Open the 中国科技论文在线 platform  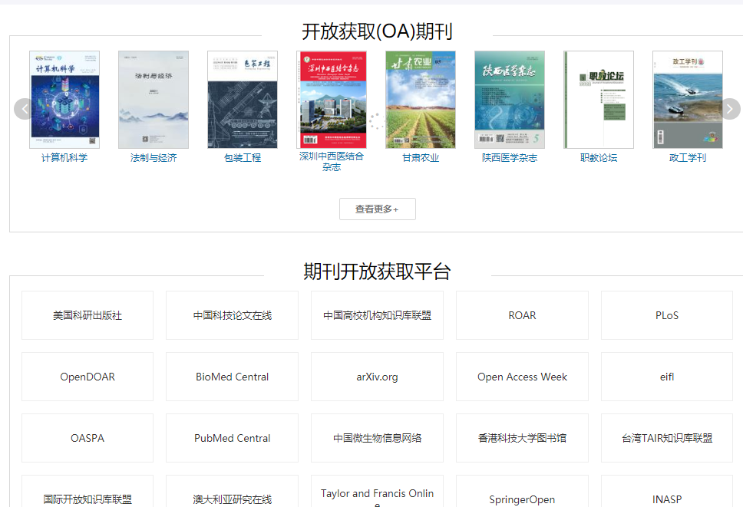click(x=232, y=315)
